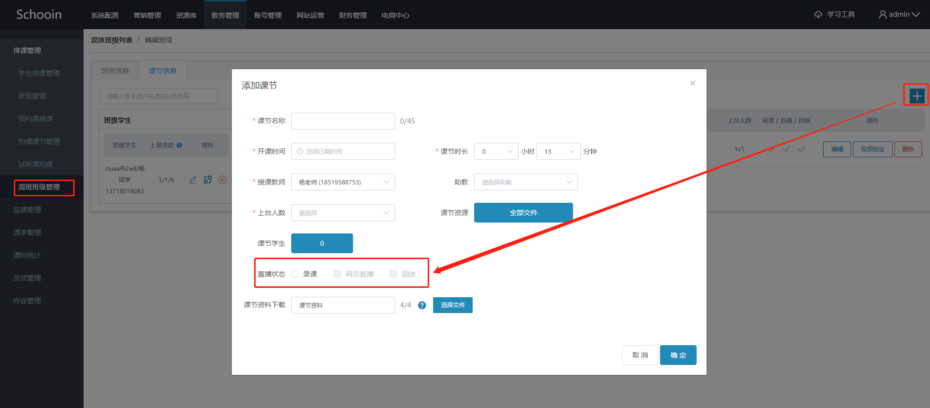Click the 上课进度 help question icon

[179, 145]
